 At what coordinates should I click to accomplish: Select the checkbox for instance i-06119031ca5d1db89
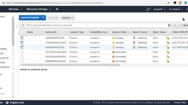click(x=22, y=52)
